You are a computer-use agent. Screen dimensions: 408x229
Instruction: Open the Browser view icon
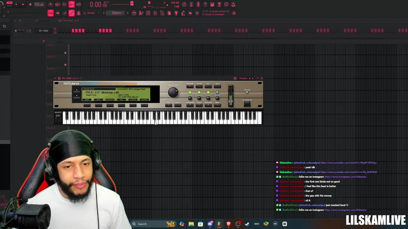pos(162,13)
